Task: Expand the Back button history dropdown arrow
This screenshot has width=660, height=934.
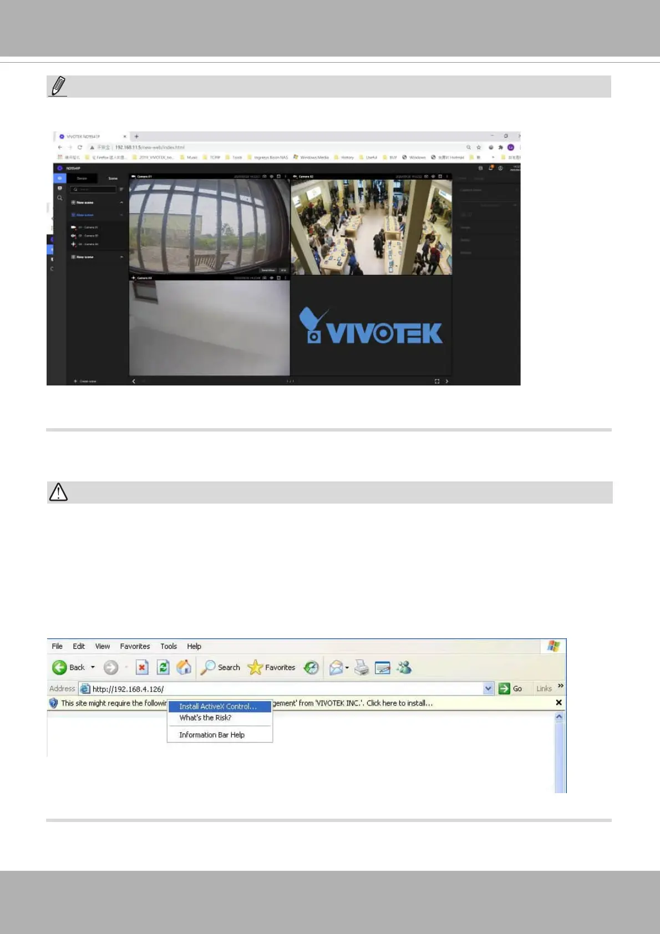Action: (93, 667)
